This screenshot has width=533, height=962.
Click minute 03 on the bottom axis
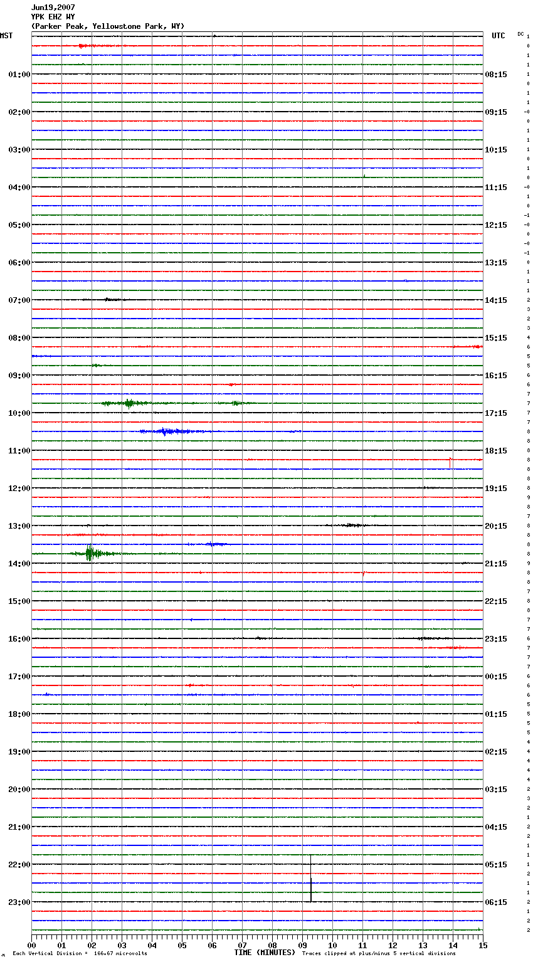point(122,945)
